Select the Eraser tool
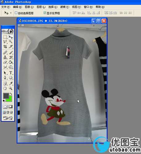This screenshot has width=141, height=154. (5, 62)
